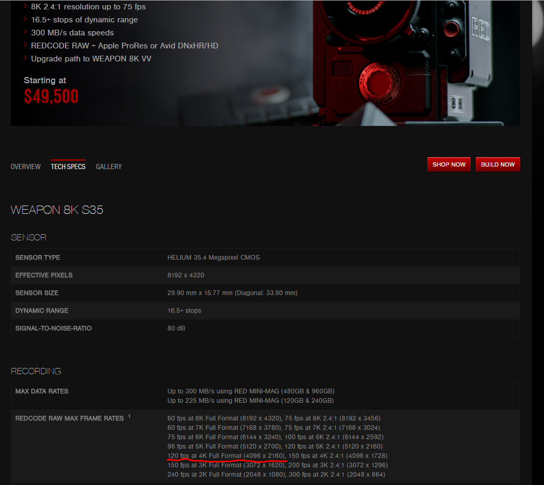
Task: Select the 60 fps at 8K Full Format line
Action: tap(274, 418)
